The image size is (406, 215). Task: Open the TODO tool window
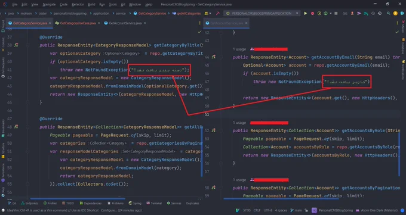(x=68, y=203)
